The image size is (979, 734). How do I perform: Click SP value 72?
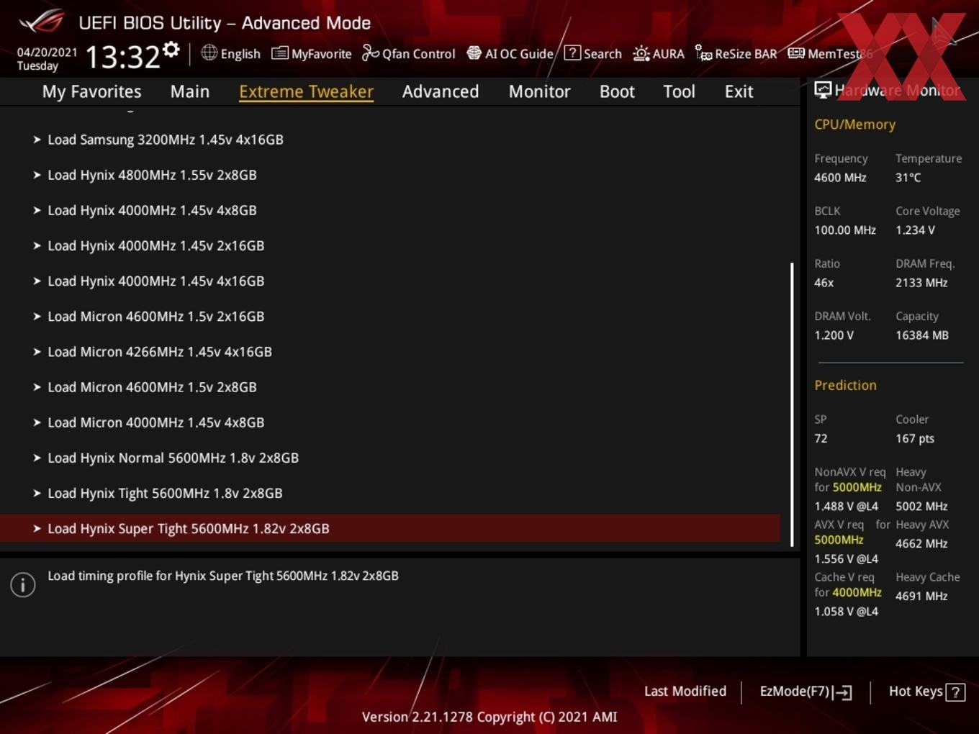[821, 438]
